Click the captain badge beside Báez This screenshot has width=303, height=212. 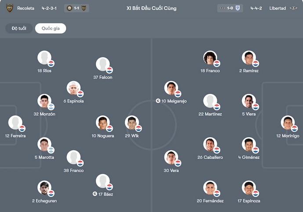click(x=95, y=194)
